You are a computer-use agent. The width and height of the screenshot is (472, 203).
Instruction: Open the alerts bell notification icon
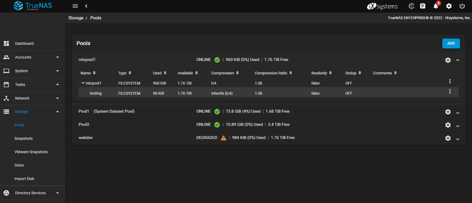tap(436, 6)
